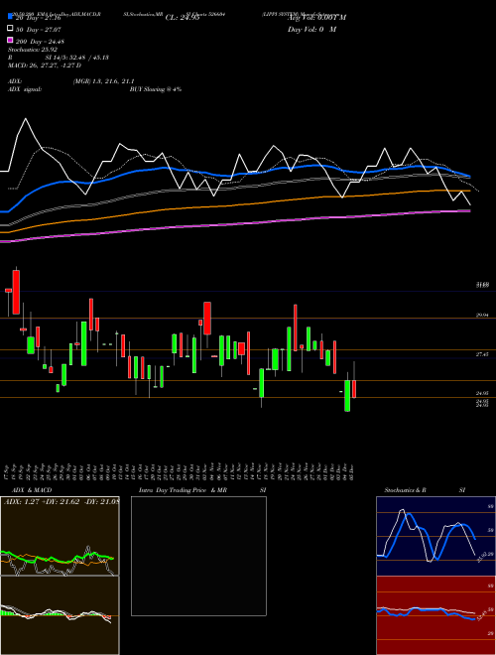Click the 'Stochastics: 23.92' readout

(33, 50)
